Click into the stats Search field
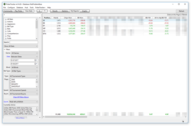This screenshot has width=191, height=126. point(24,42)
